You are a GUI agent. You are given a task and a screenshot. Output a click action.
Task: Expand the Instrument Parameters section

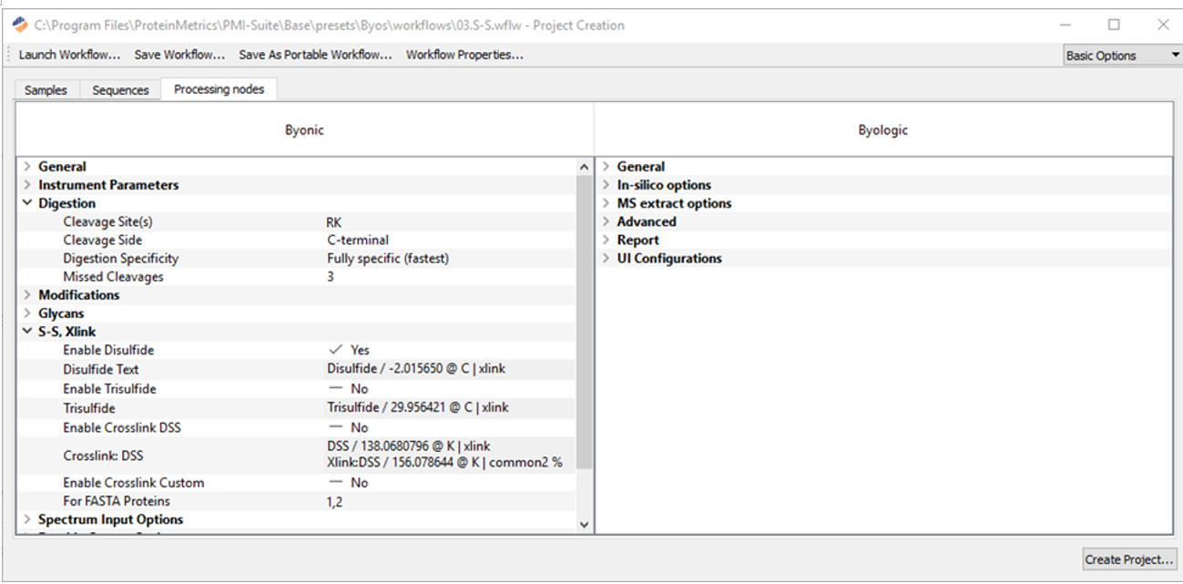tap(27, 185)
